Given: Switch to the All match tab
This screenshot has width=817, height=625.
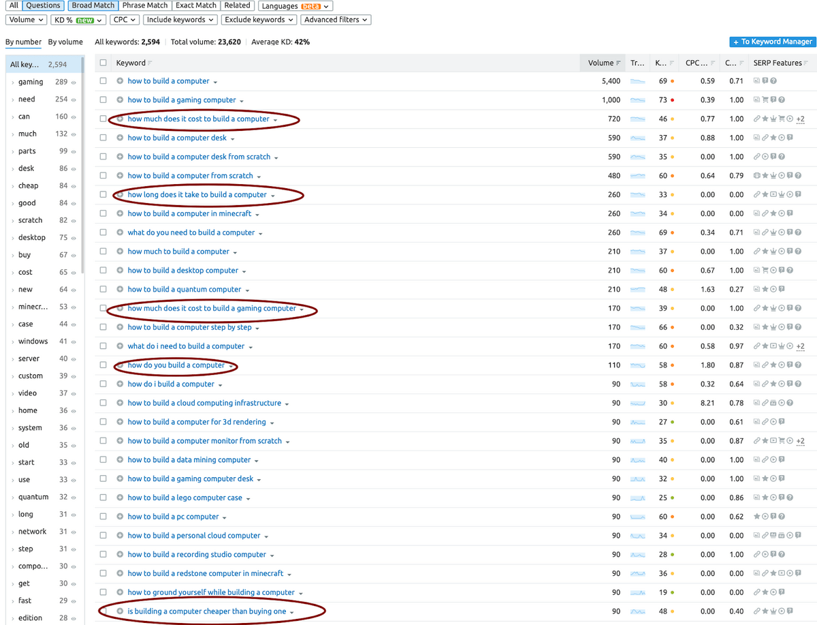Looking at the screenshot, I should click(x=14, y=5).
